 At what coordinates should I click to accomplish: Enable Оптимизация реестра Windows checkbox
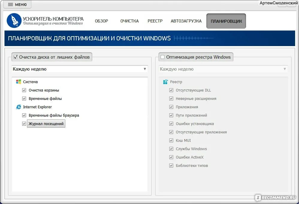162,57
